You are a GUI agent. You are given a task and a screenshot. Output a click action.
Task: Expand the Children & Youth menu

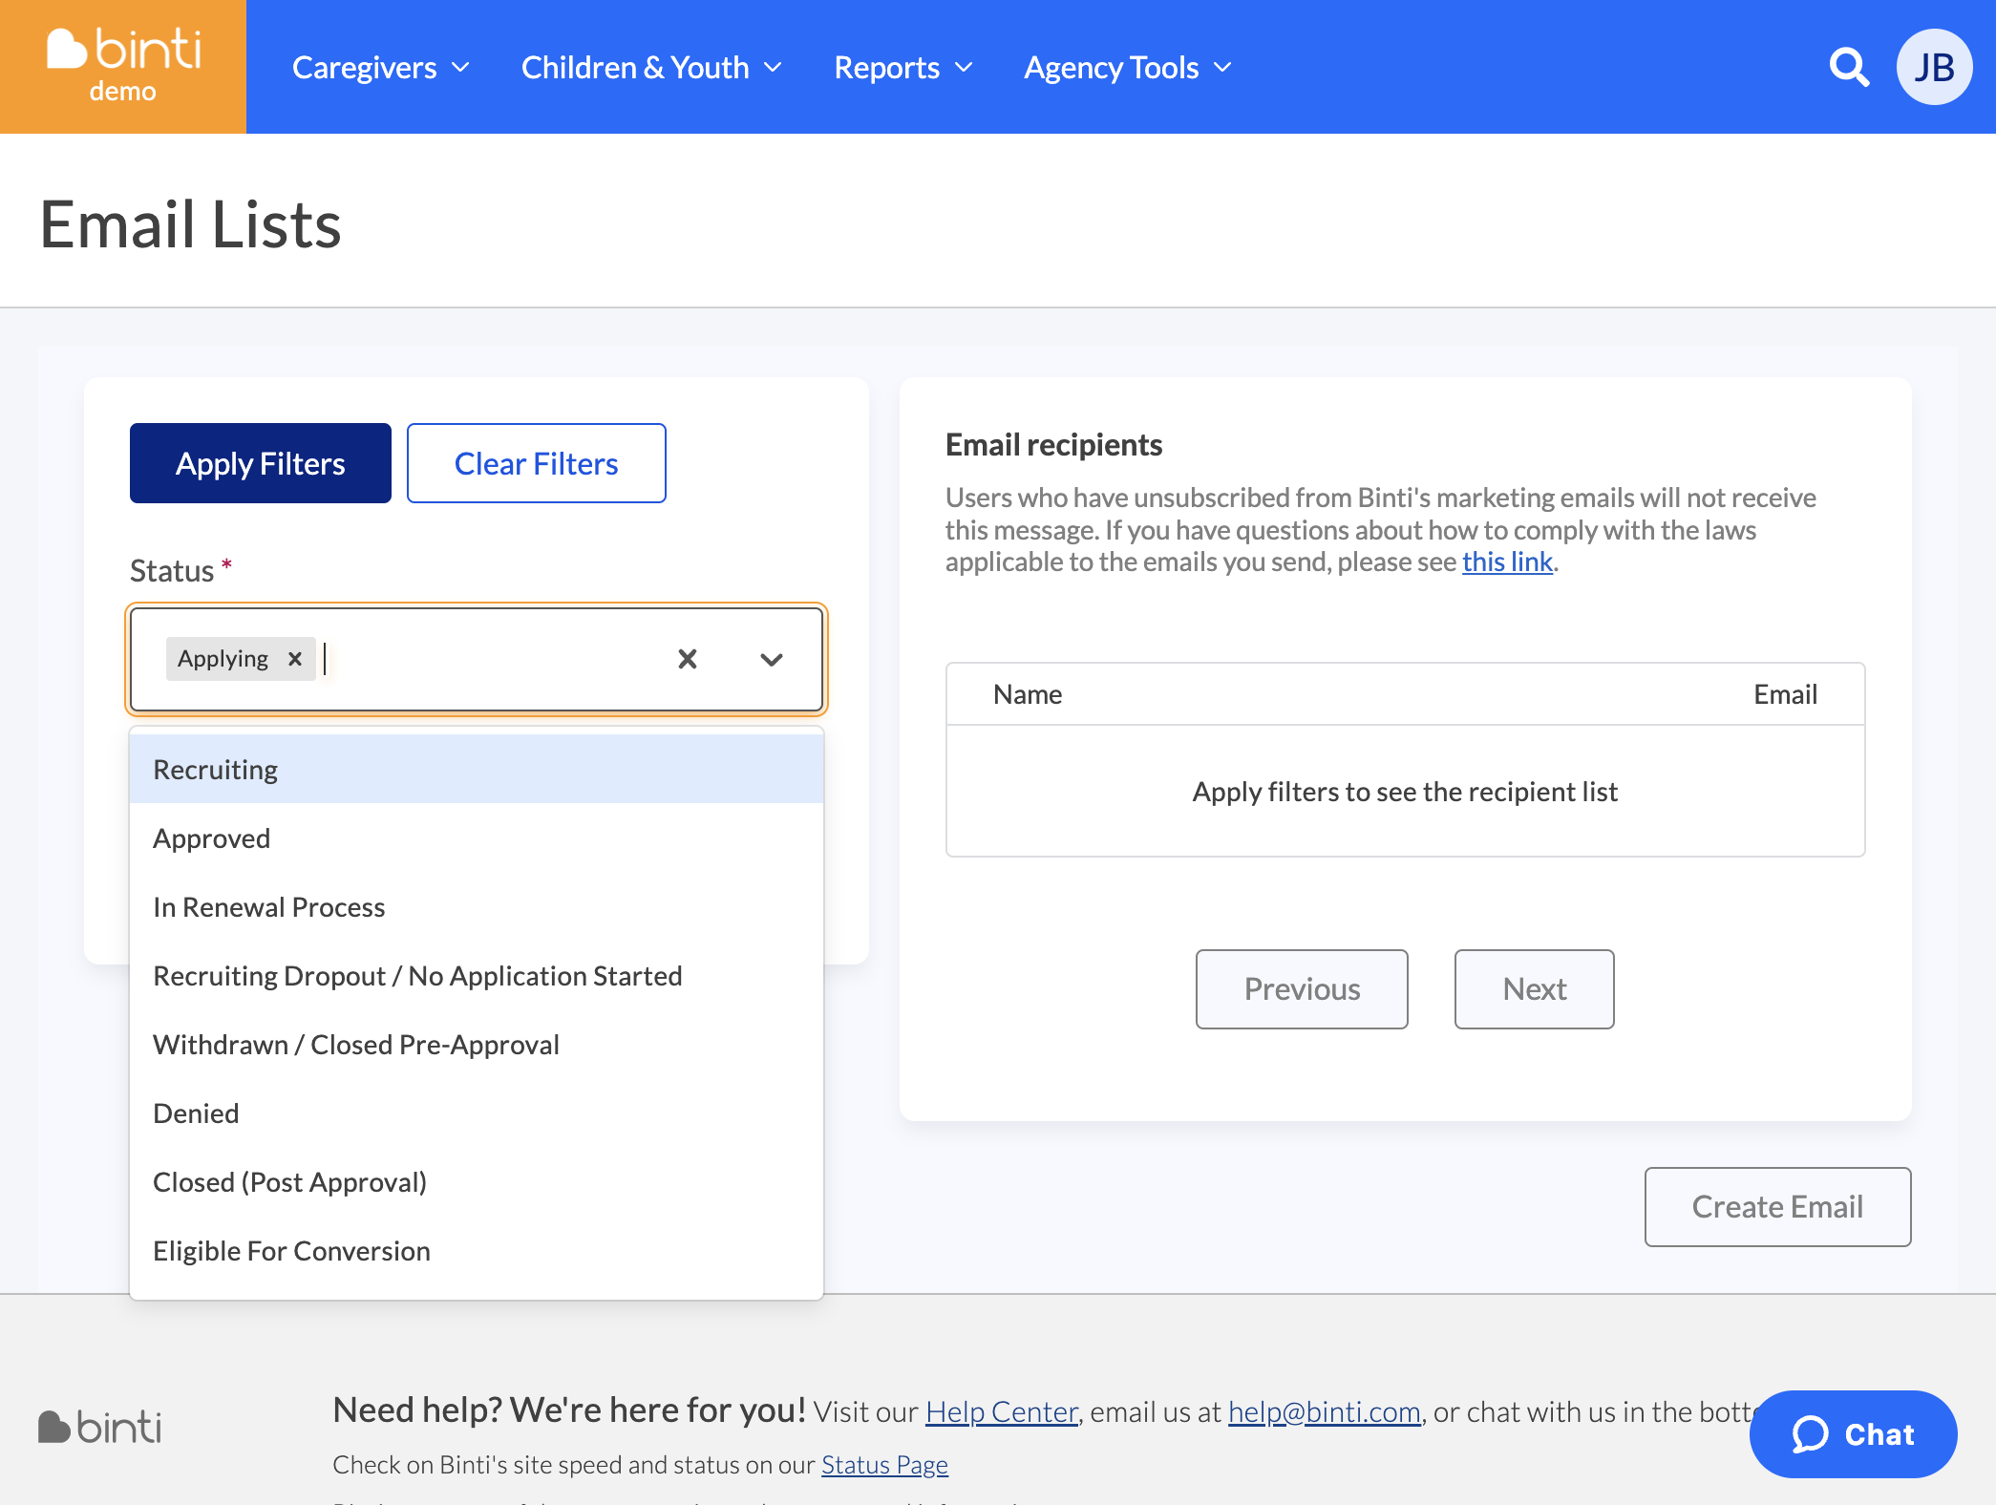point(652,68)
